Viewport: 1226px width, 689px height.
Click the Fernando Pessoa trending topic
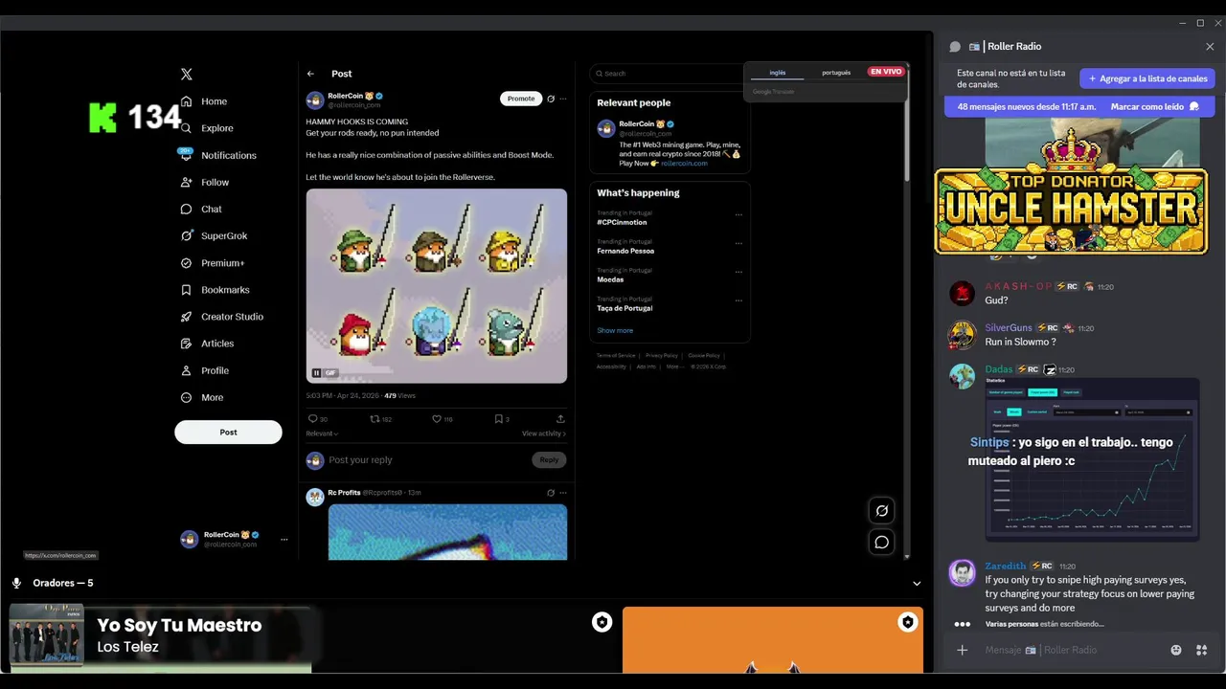(x=625, y=251)
